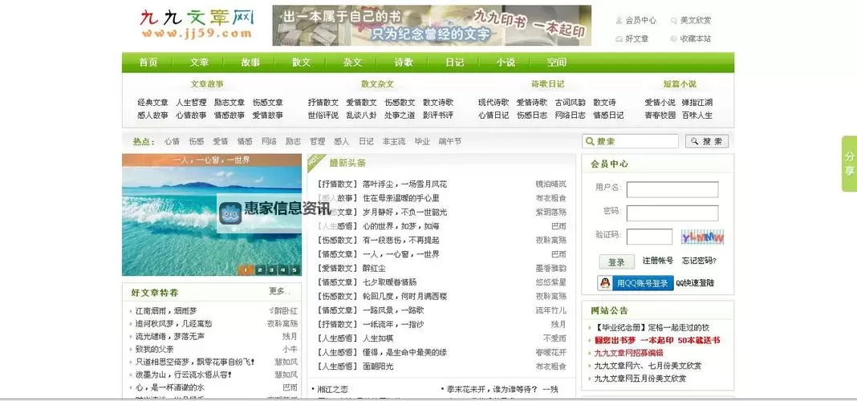Open 青春校园 category link
The height and width of the screenshot is (401, 857).
(x=660, y=115)
